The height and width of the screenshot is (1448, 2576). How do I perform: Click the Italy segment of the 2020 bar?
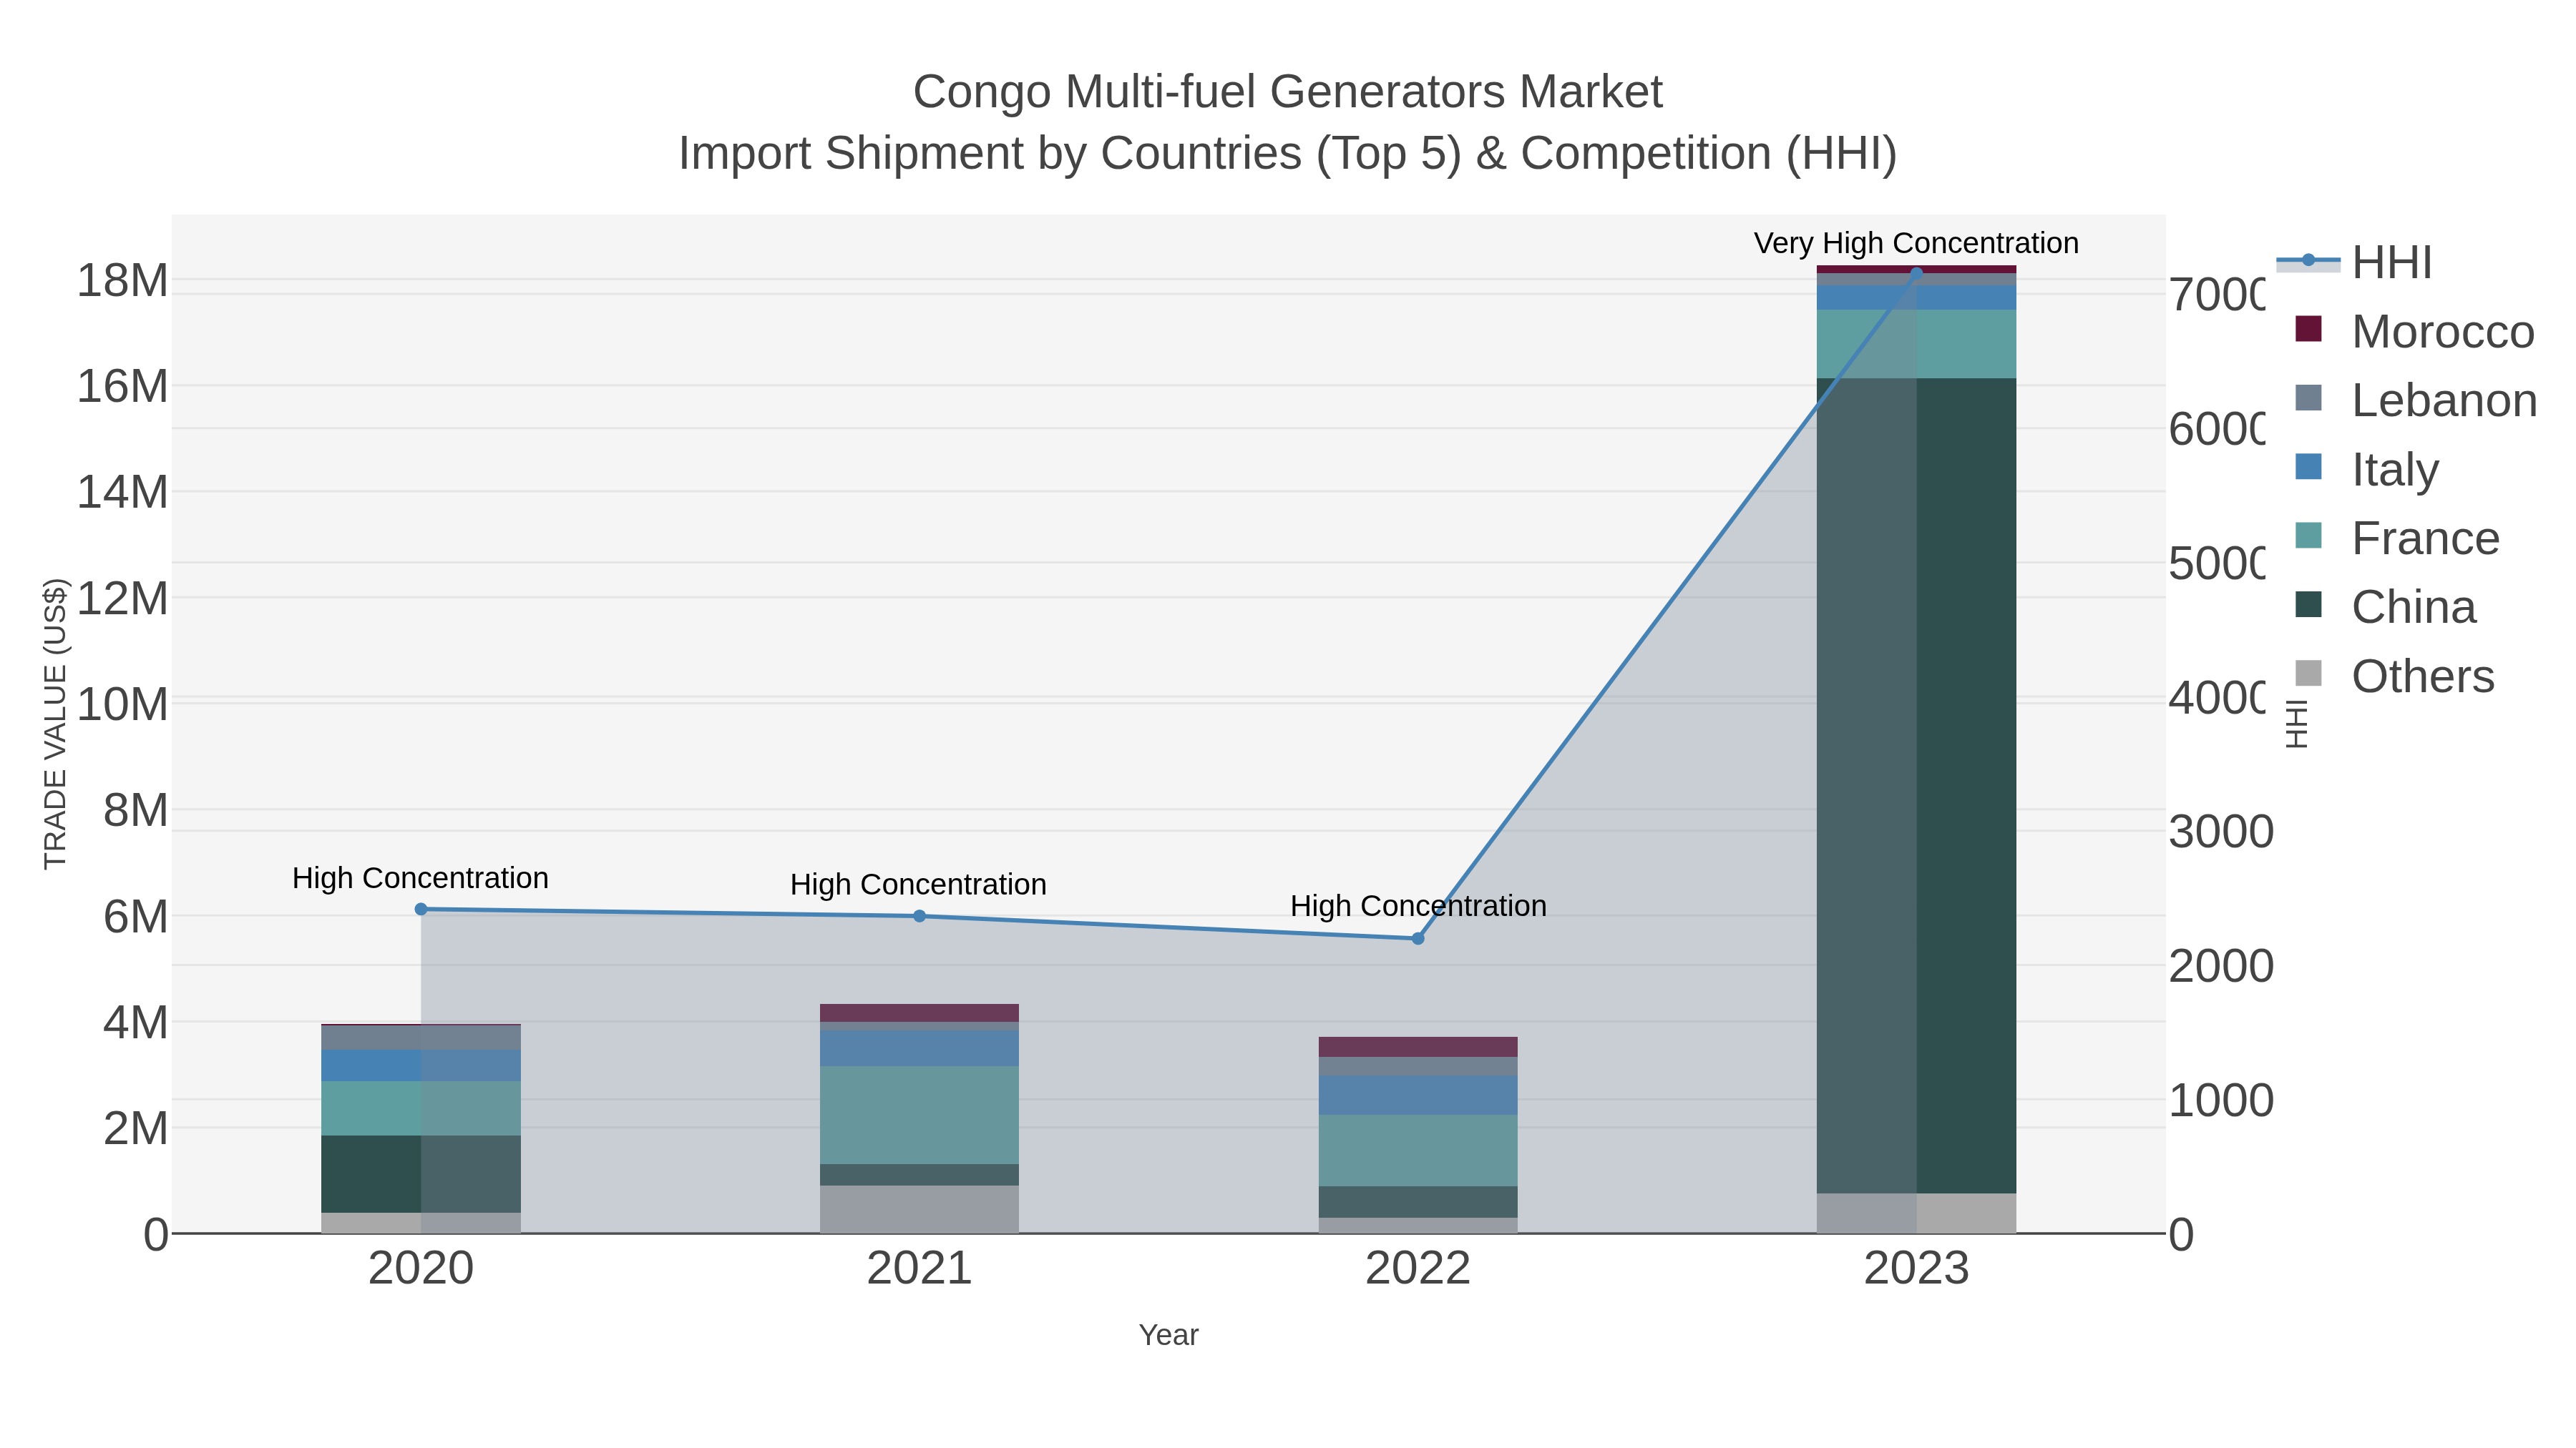pos(421,1065)
